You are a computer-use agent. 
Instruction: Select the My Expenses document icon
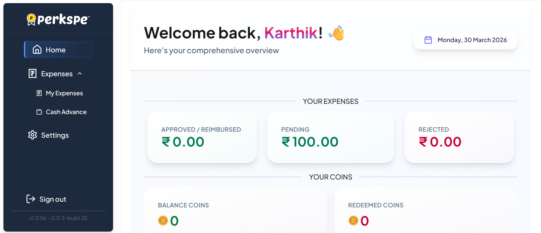point(39,93)
